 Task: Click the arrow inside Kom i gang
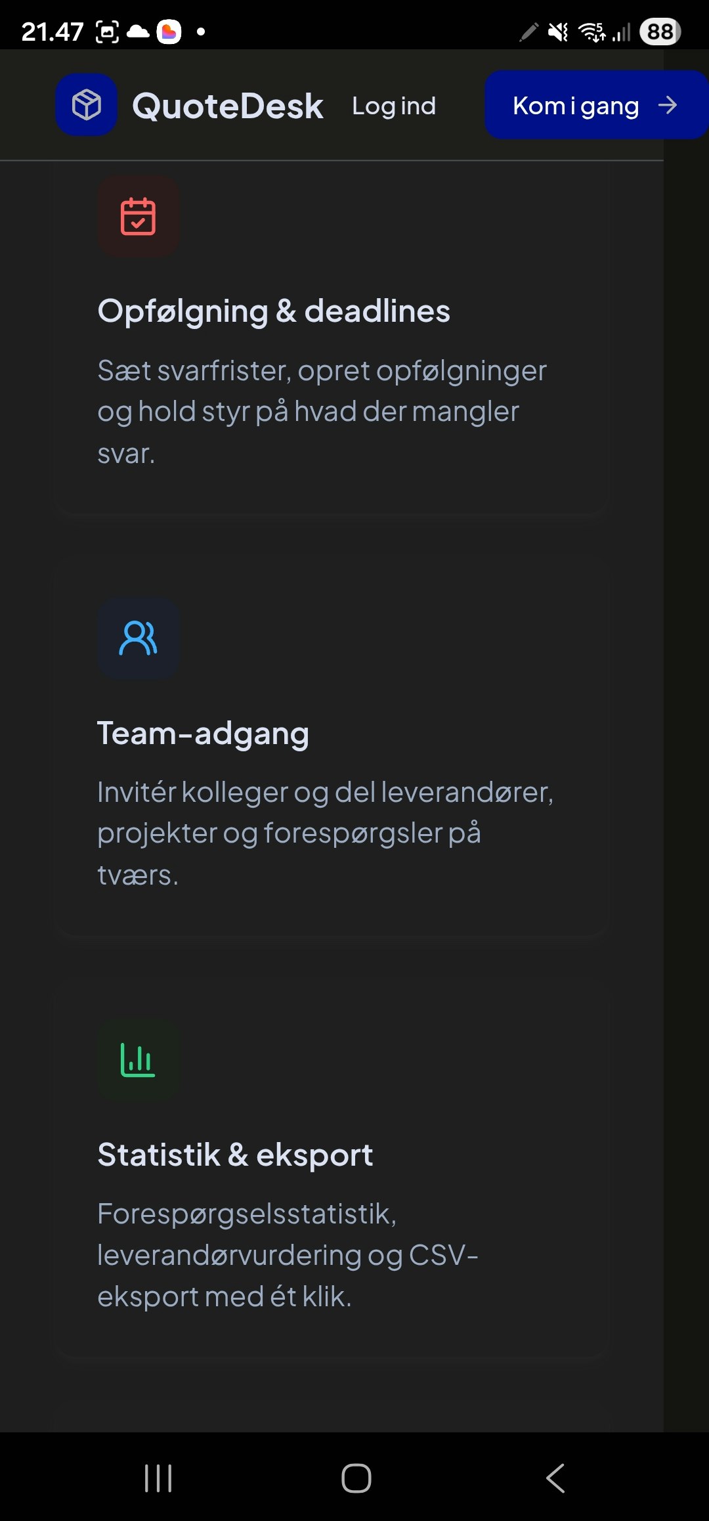[668, 105]
